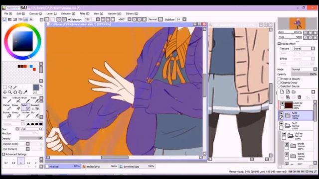Viewport: 319px width, 179px height.
Task: Activate the Move tool
Action: [5, 92]
